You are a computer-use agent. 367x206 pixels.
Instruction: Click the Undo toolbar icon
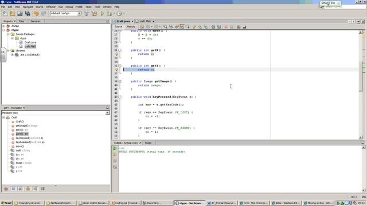(x=36, y=14)
